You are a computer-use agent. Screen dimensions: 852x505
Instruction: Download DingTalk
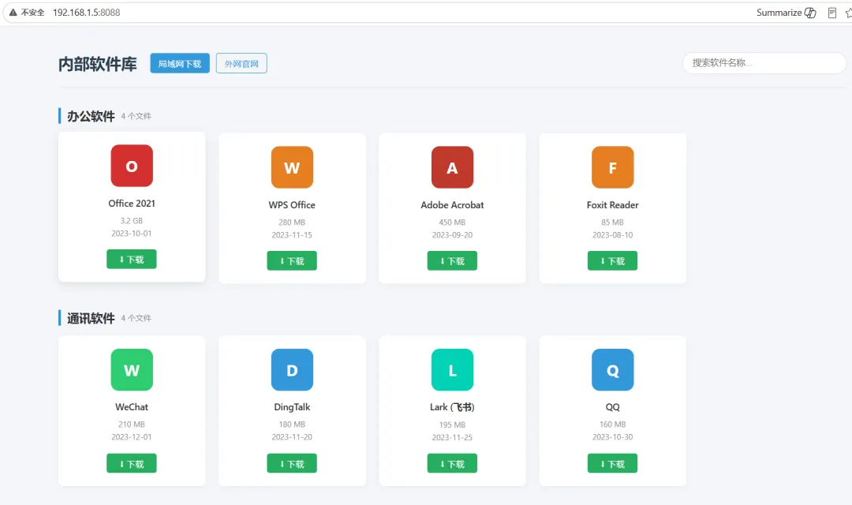click(x=292, y=464)
